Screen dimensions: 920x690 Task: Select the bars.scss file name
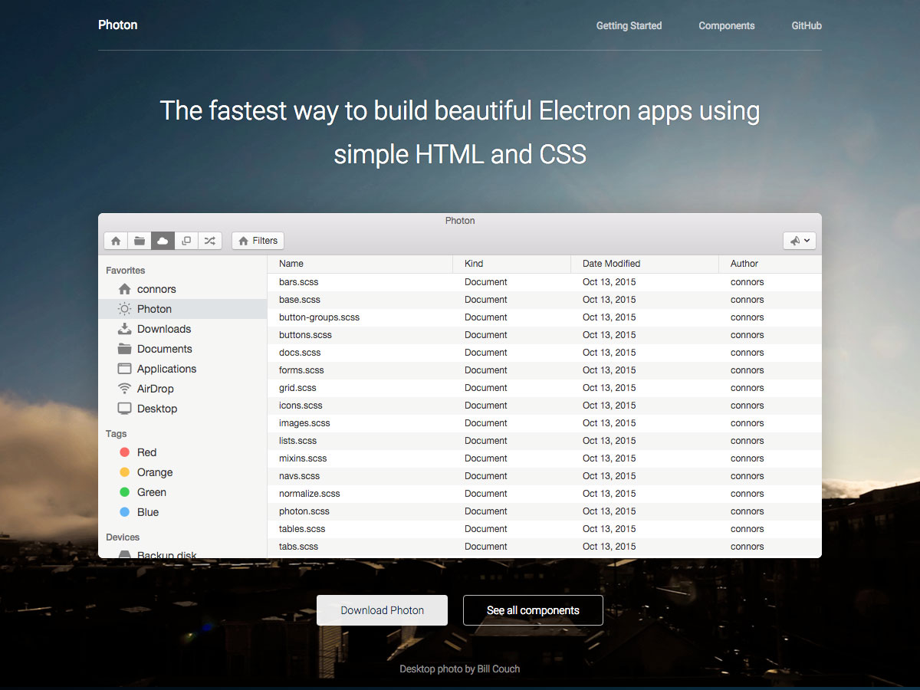[x=298, y=282]
